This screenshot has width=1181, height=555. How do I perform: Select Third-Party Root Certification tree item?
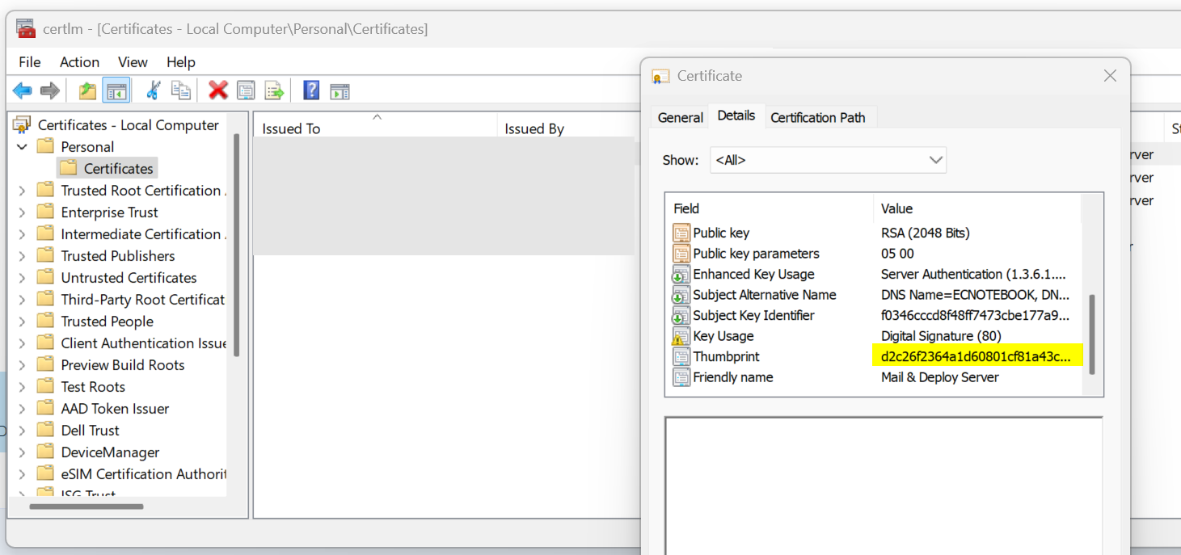pos(143,300)
